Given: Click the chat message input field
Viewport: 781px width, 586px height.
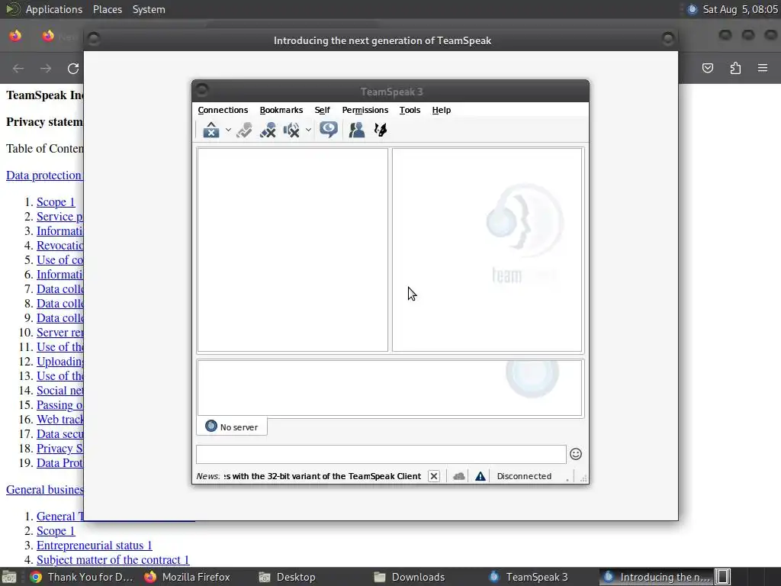Looking at the screenshot, I should pos(381,455).
